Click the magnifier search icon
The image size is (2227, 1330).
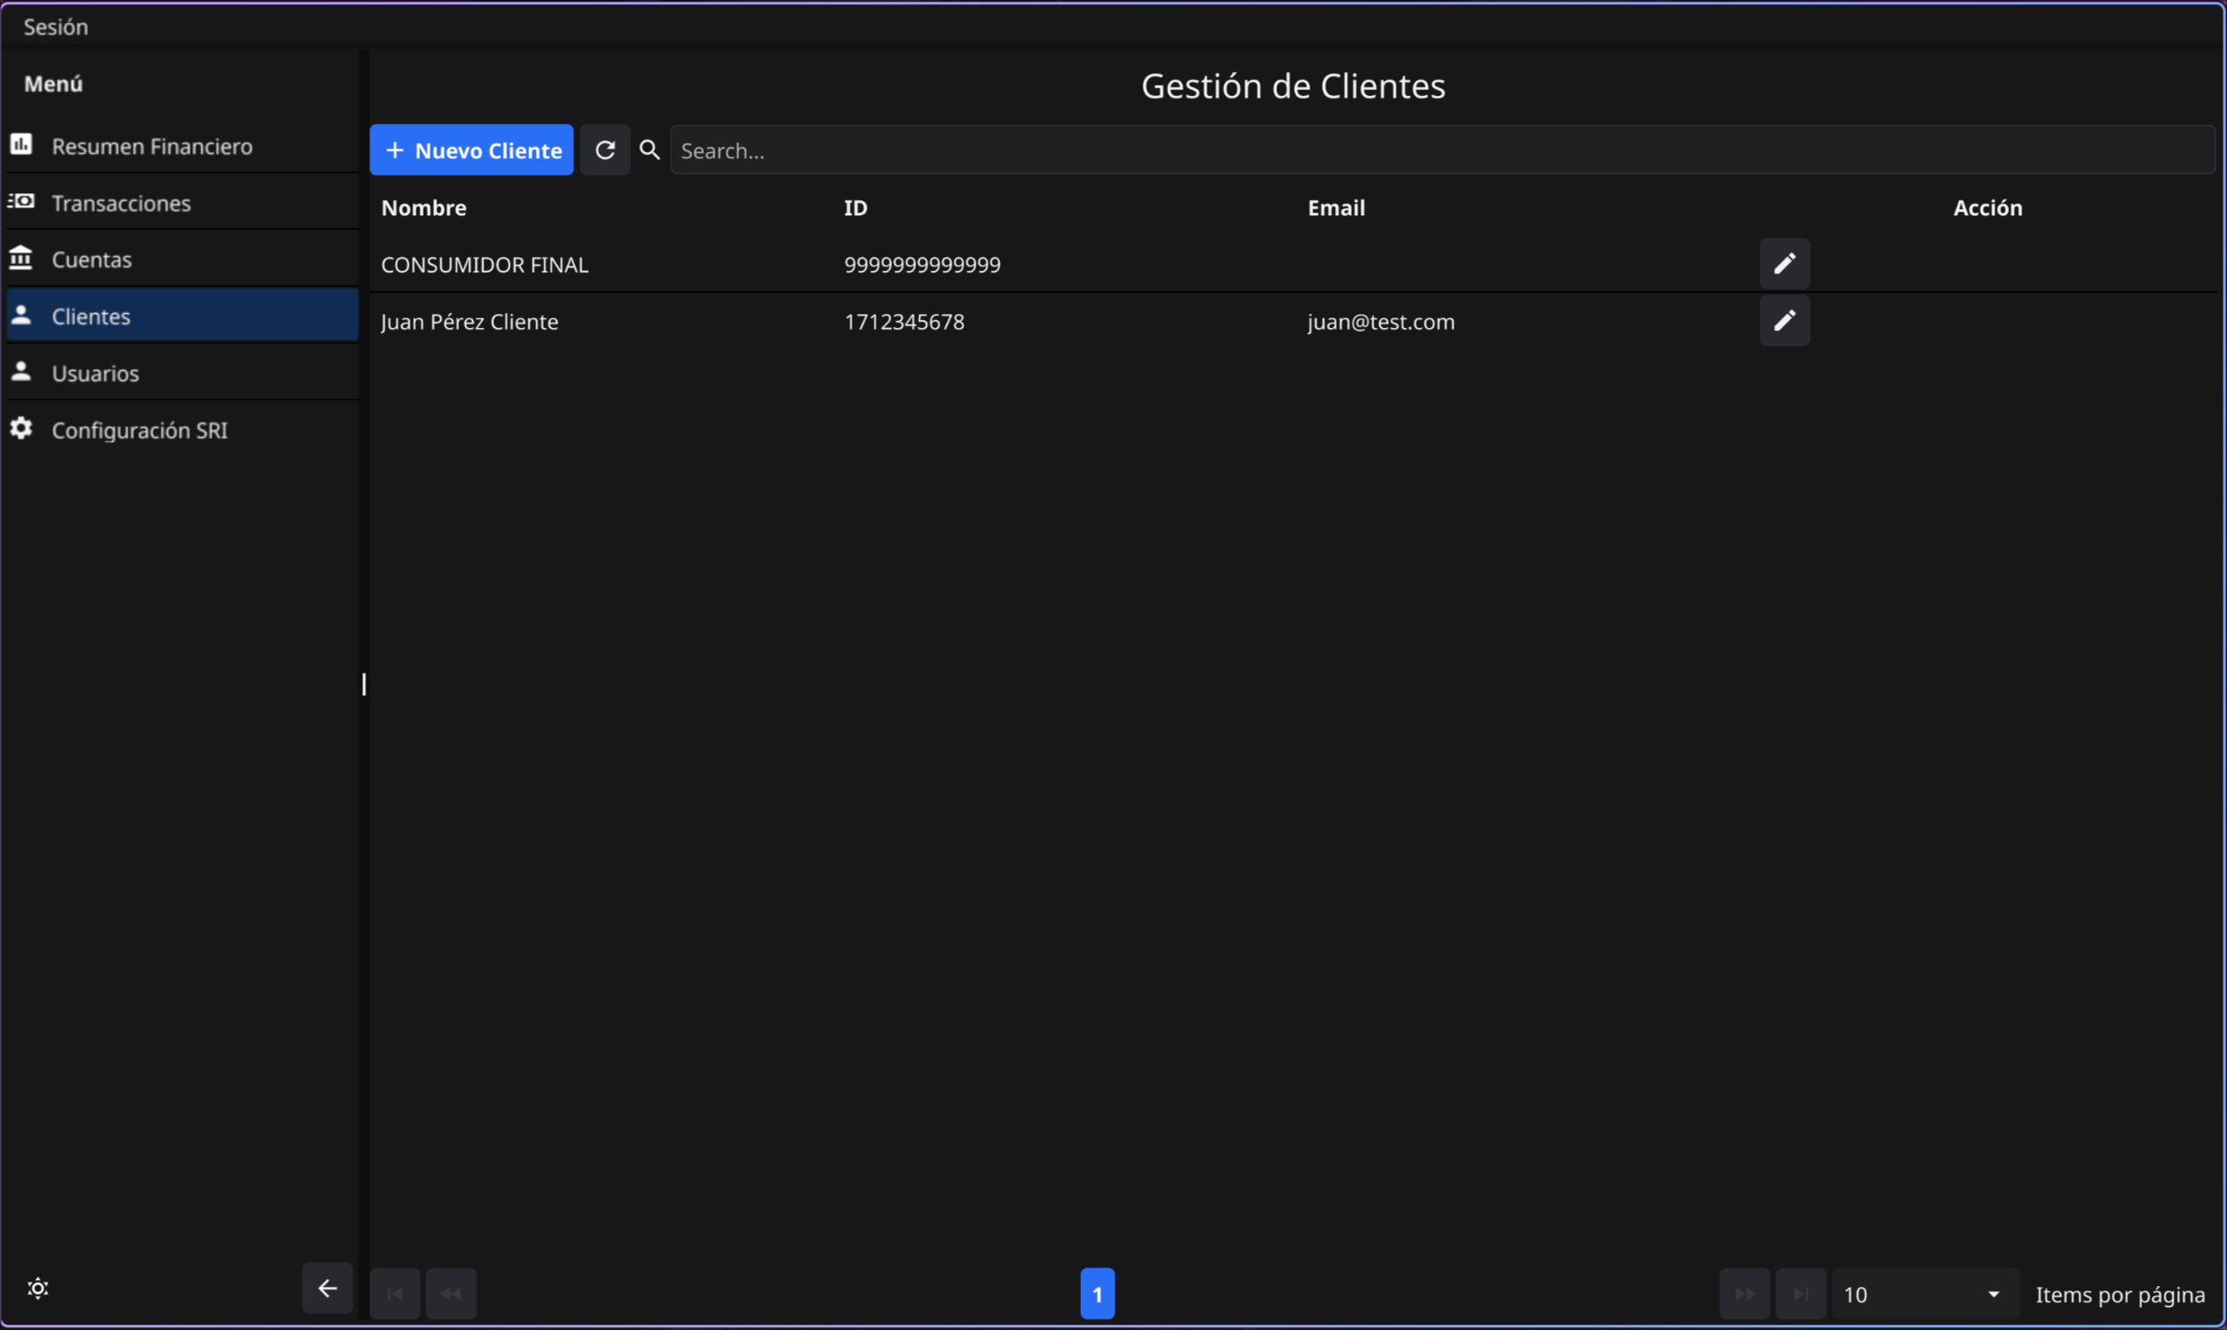tap(649, 150)
